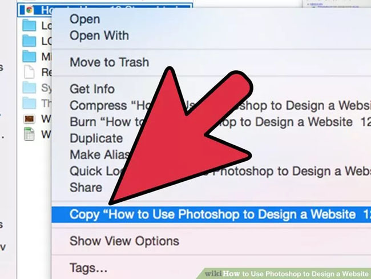Select the first dimmed folder icon
This screenshot has height=279, width=371.
(x=29, y=87)
